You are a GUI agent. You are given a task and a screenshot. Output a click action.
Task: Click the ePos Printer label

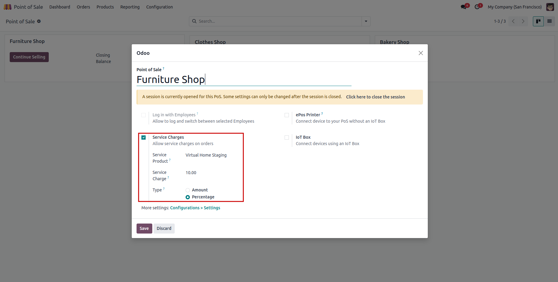click(308, 115)
